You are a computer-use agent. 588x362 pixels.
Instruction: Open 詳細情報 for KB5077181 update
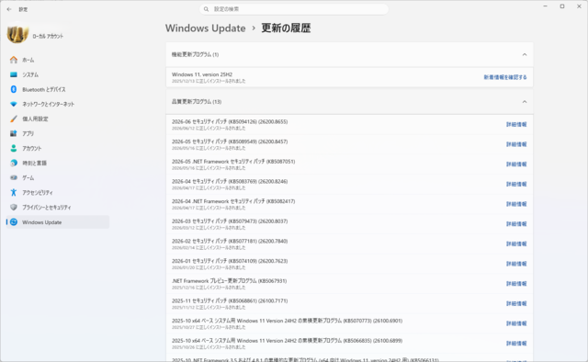[516, 243]
